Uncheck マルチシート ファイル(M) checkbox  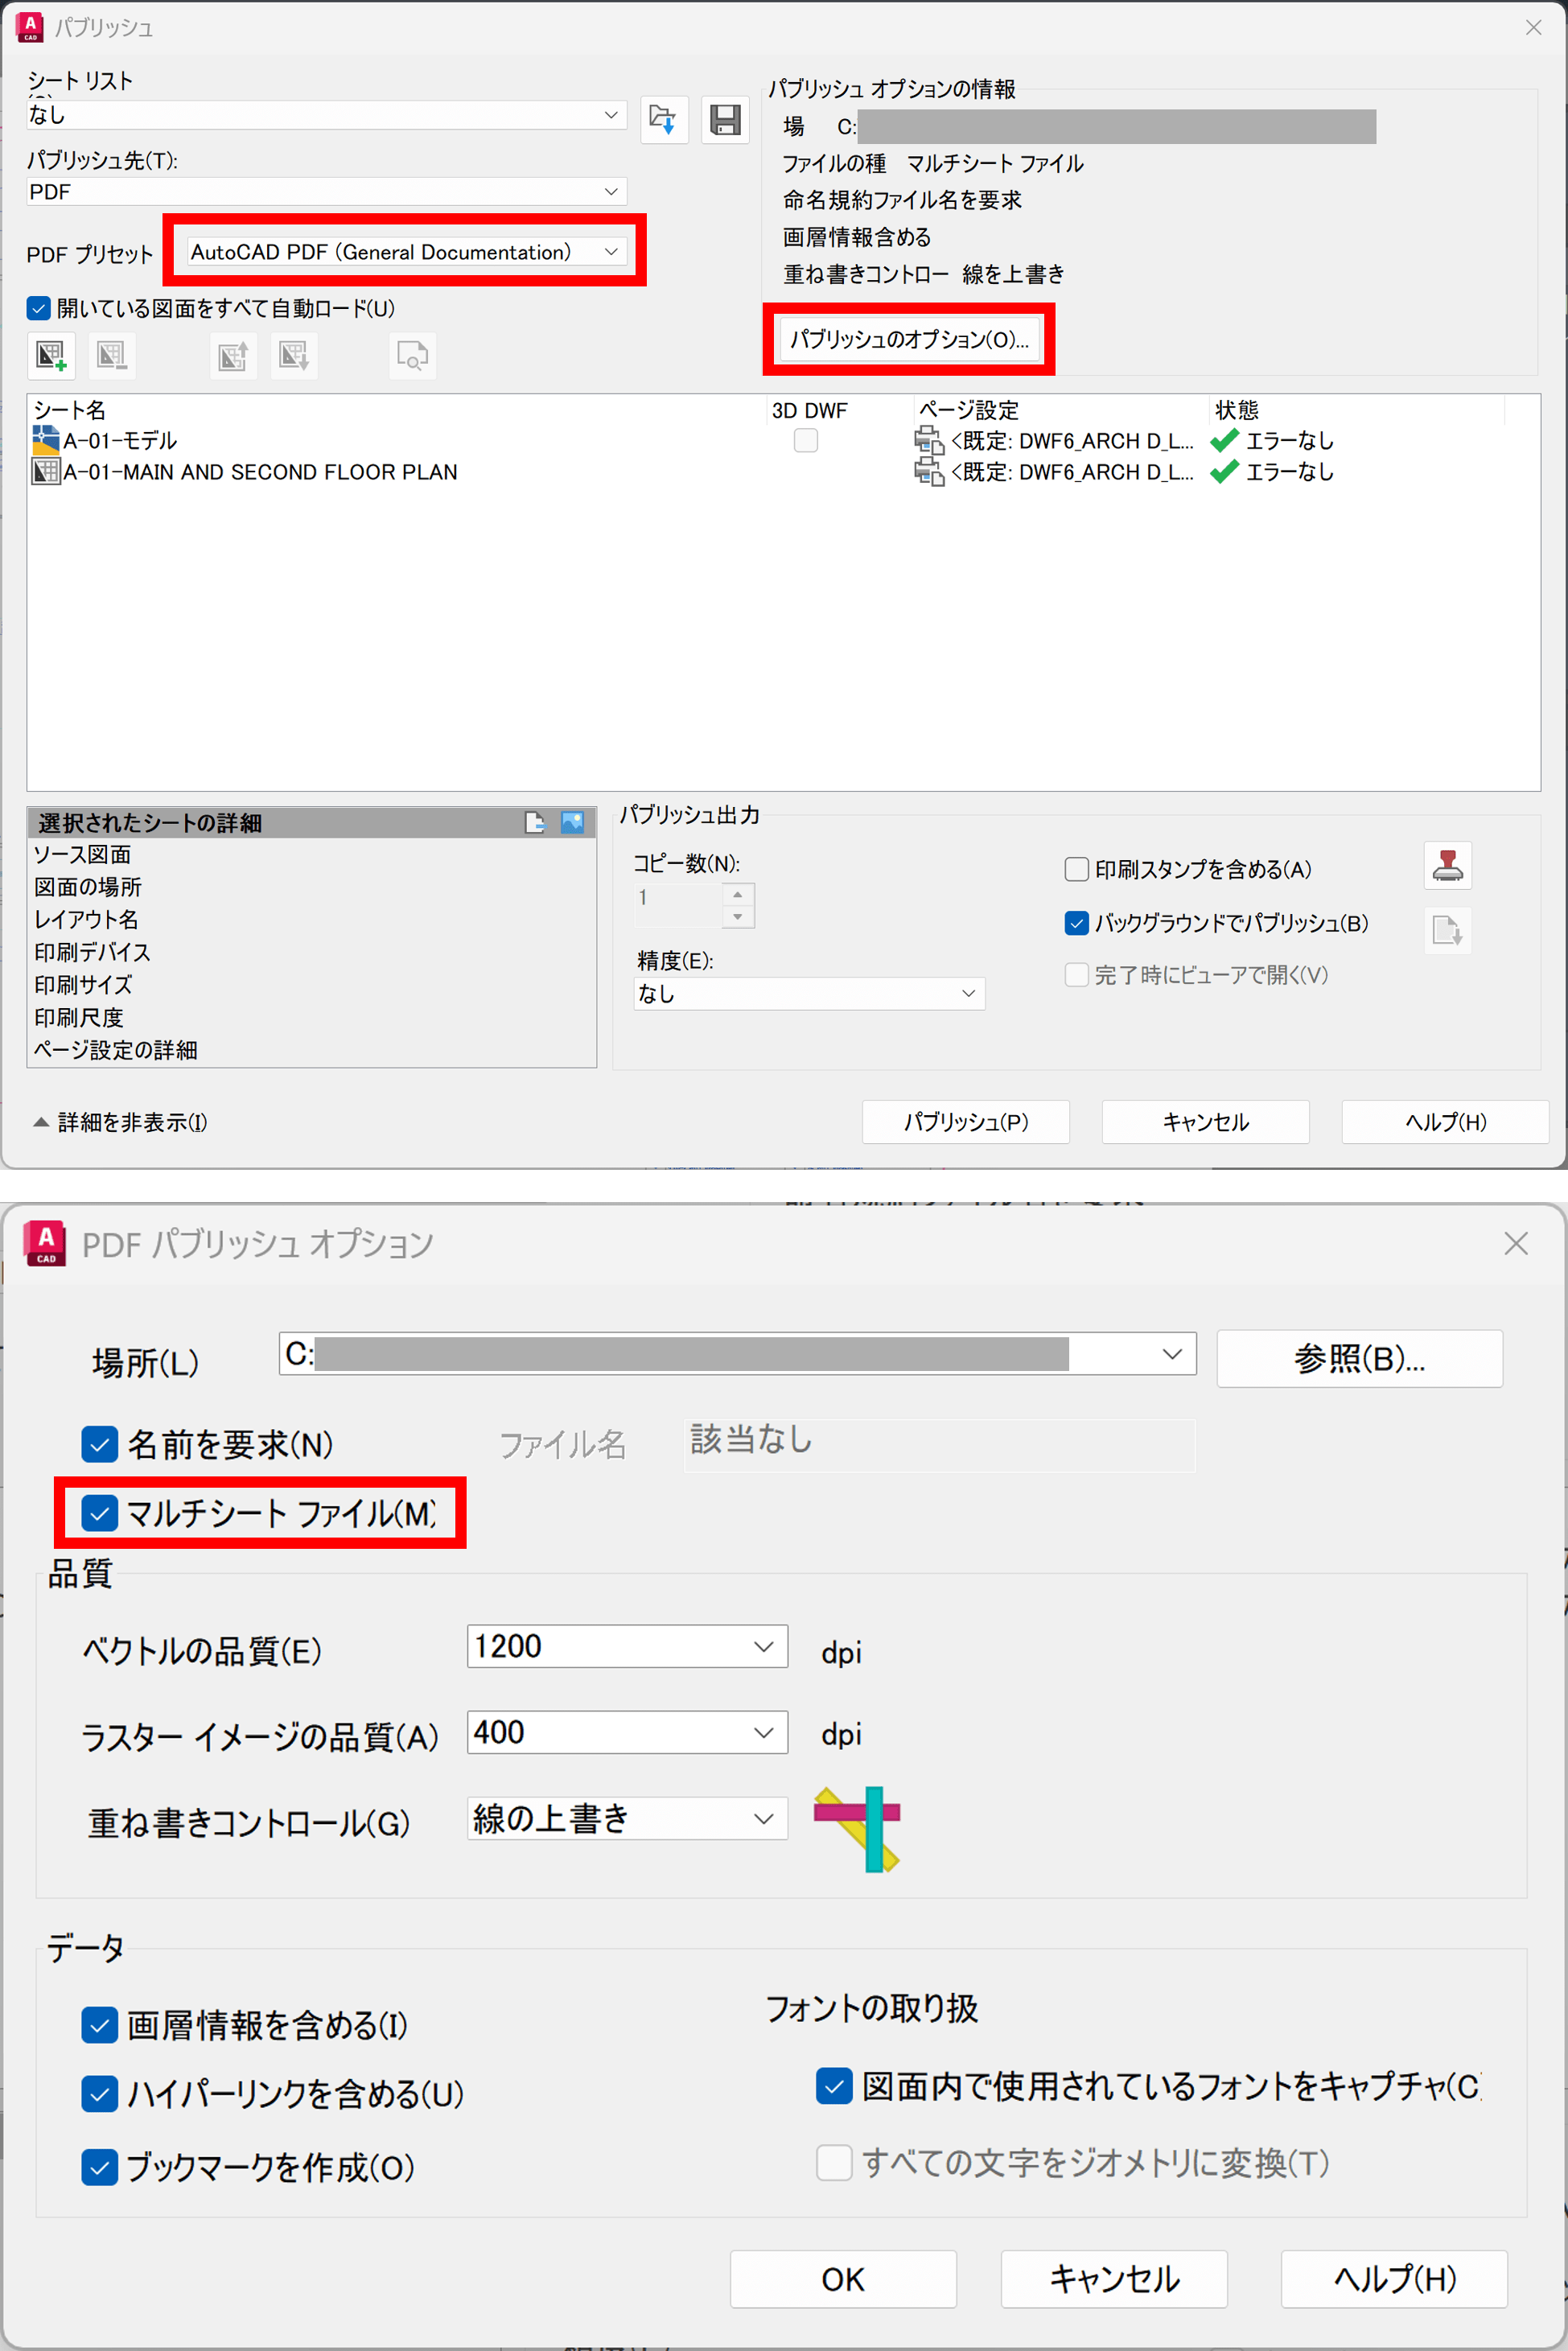point(100,1513)
